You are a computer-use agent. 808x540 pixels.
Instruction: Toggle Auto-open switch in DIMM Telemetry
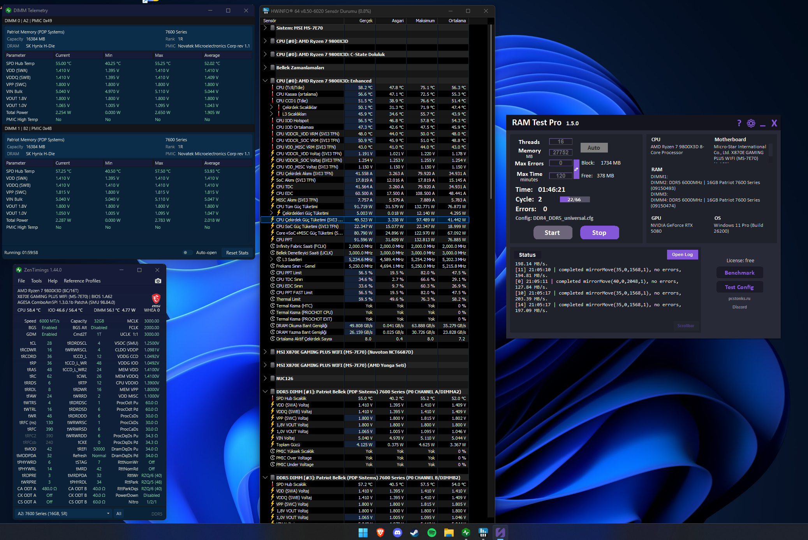coord(187,252)
